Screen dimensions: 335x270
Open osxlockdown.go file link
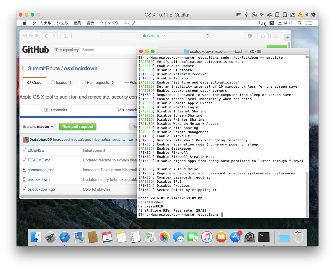[41, 189]
